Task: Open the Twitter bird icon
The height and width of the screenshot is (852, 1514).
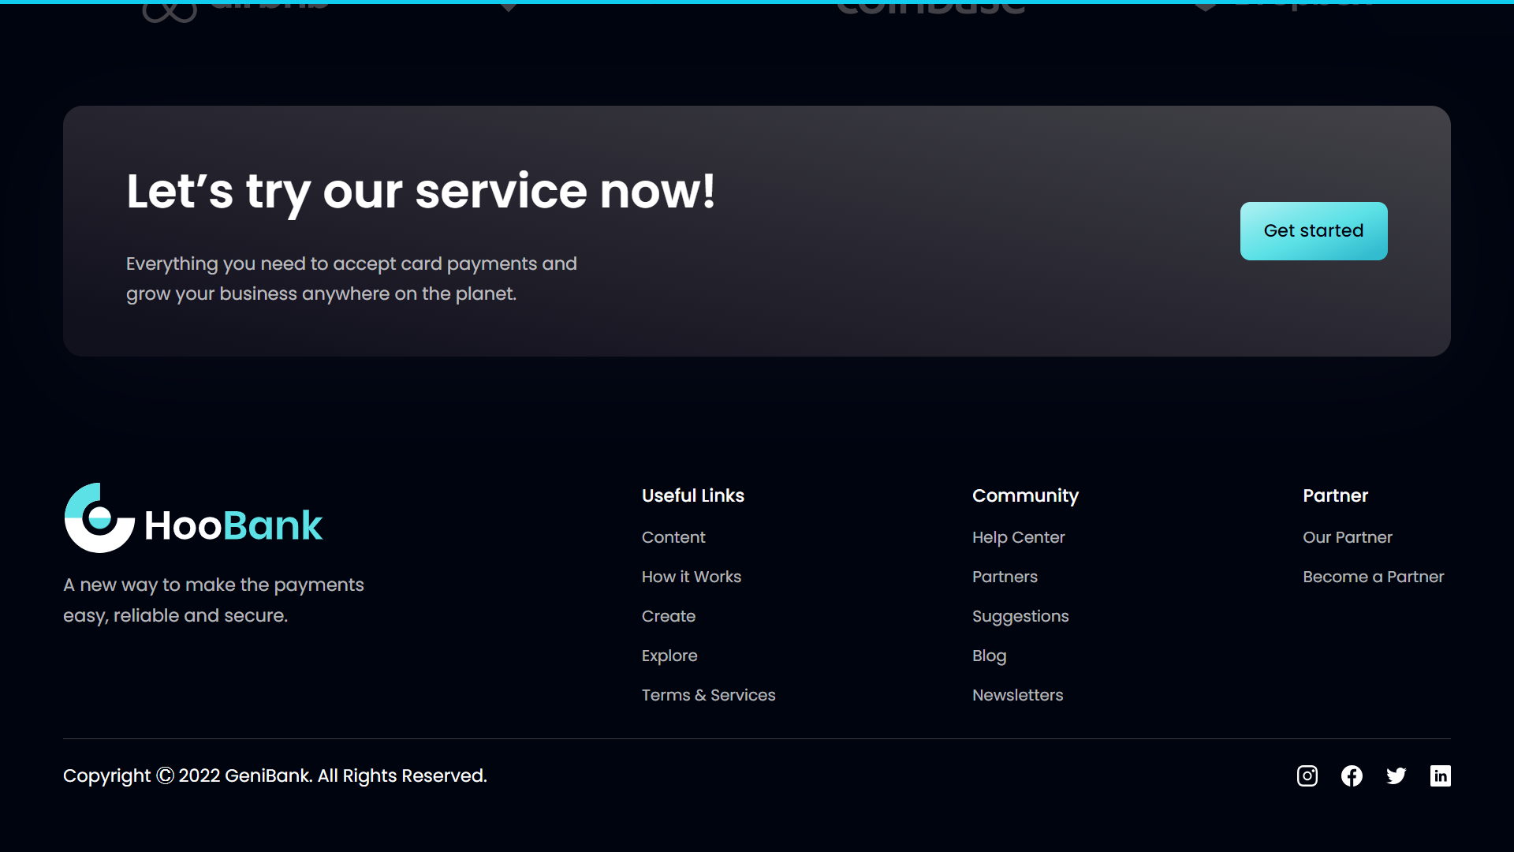Action: click(1396, 776)
